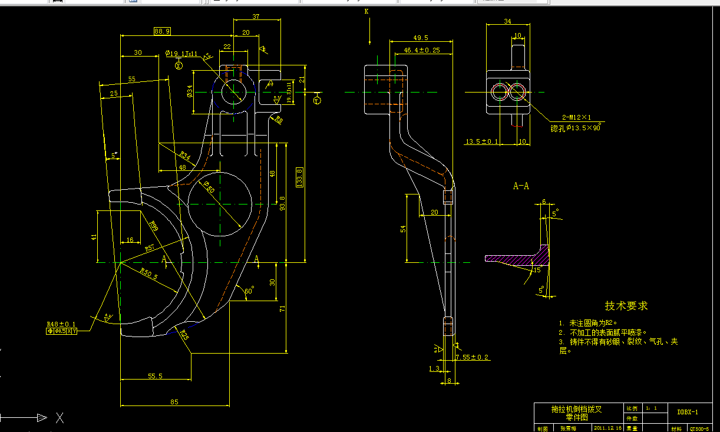Click the A-A section title
Viewport: 720px width, 432px height.
pos(521,186)
